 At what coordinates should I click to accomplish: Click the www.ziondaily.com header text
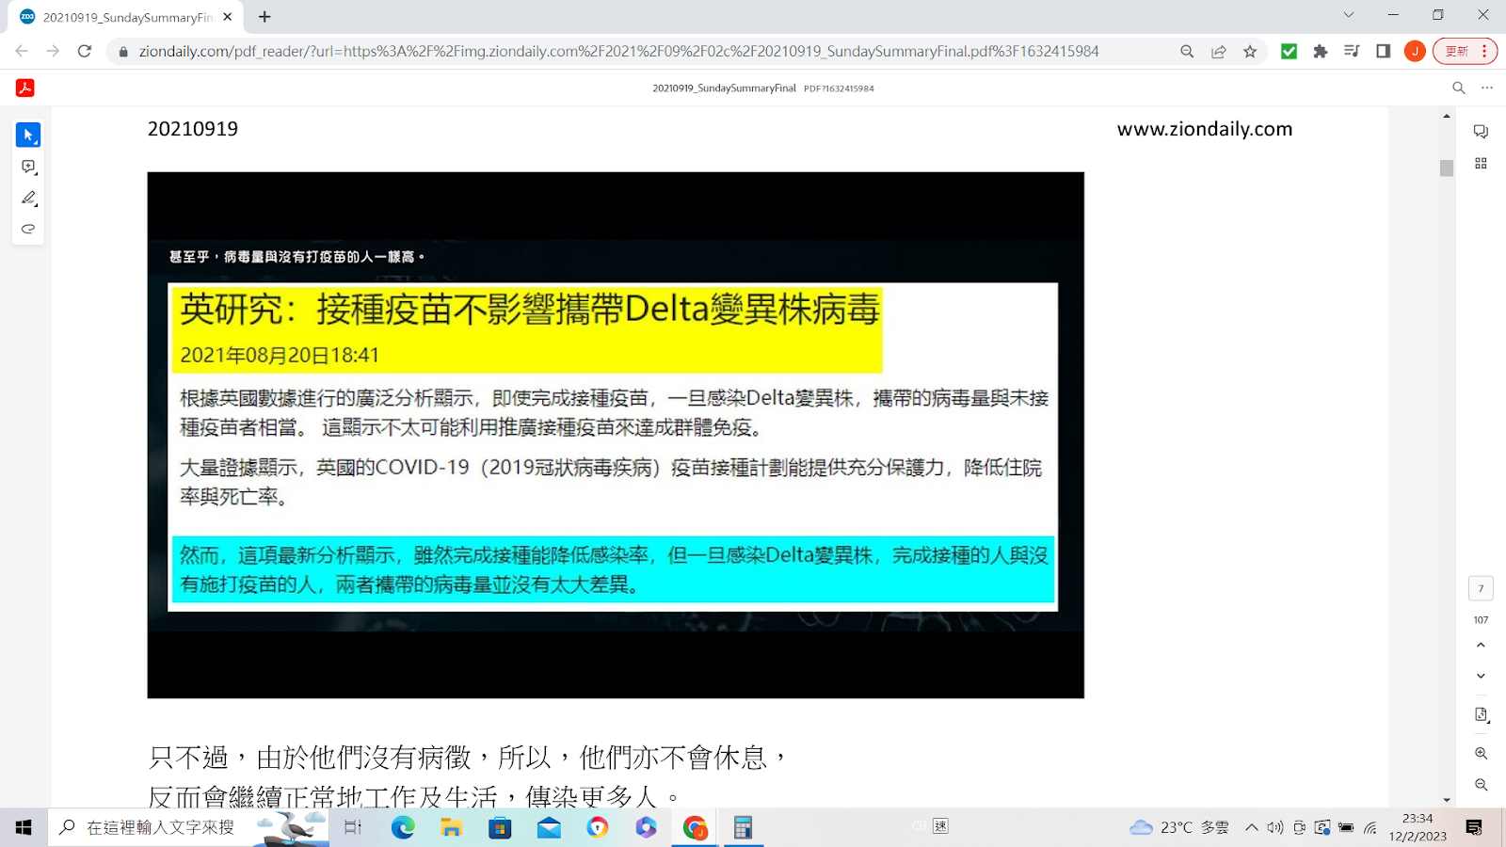point(1205,129)
